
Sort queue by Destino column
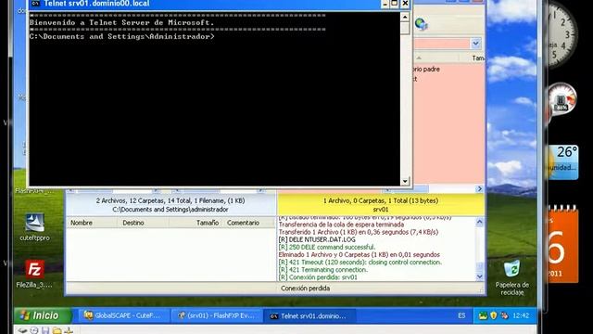[143, 223]
